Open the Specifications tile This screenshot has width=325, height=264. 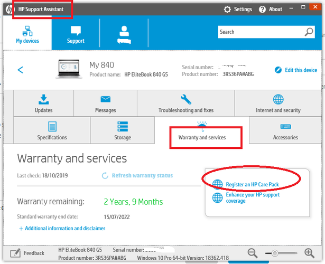(x=52, y=130)
